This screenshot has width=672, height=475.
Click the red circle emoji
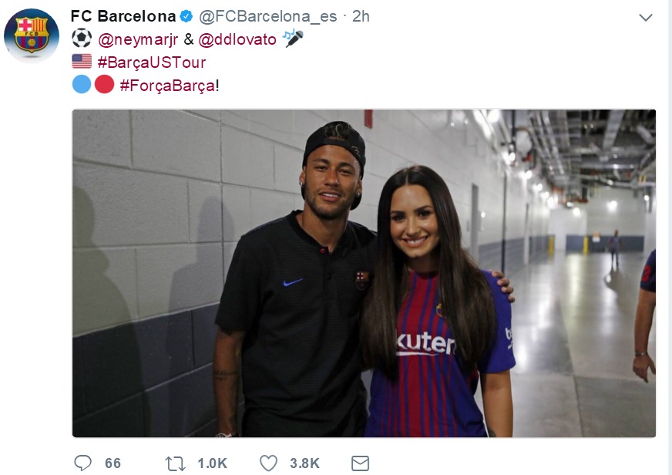pos(104,85)
